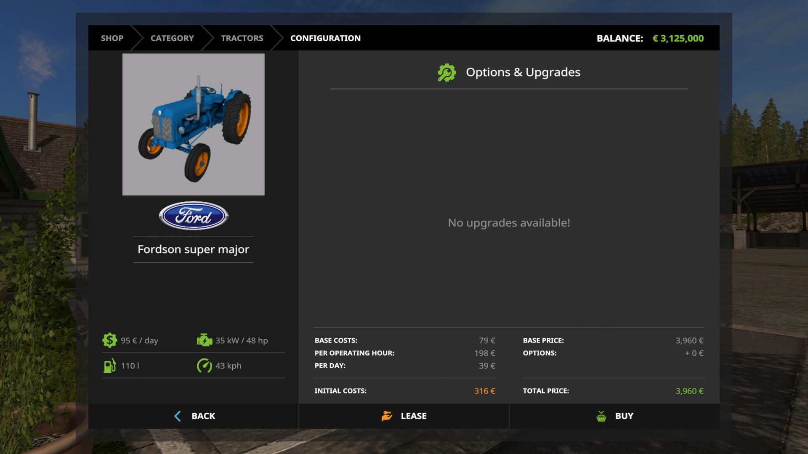Click the dollar daily upkeep icon
808x454 pixels.
click(109, 340)
